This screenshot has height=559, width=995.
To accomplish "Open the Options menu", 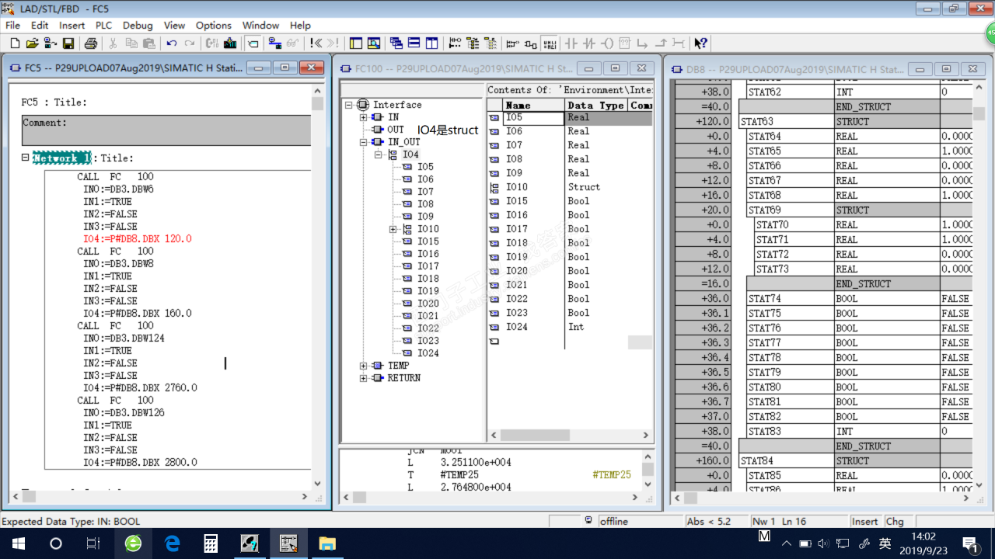I will 214,26.
